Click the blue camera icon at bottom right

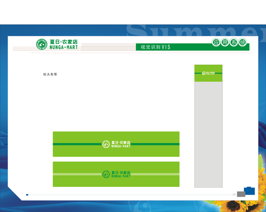250,191
